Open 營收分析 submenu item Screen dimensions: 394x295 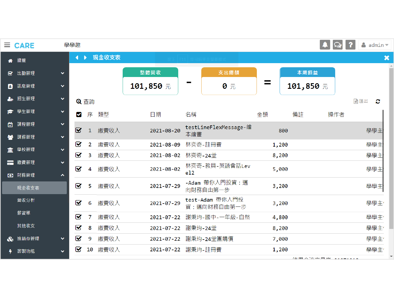(x=26, y=200)
